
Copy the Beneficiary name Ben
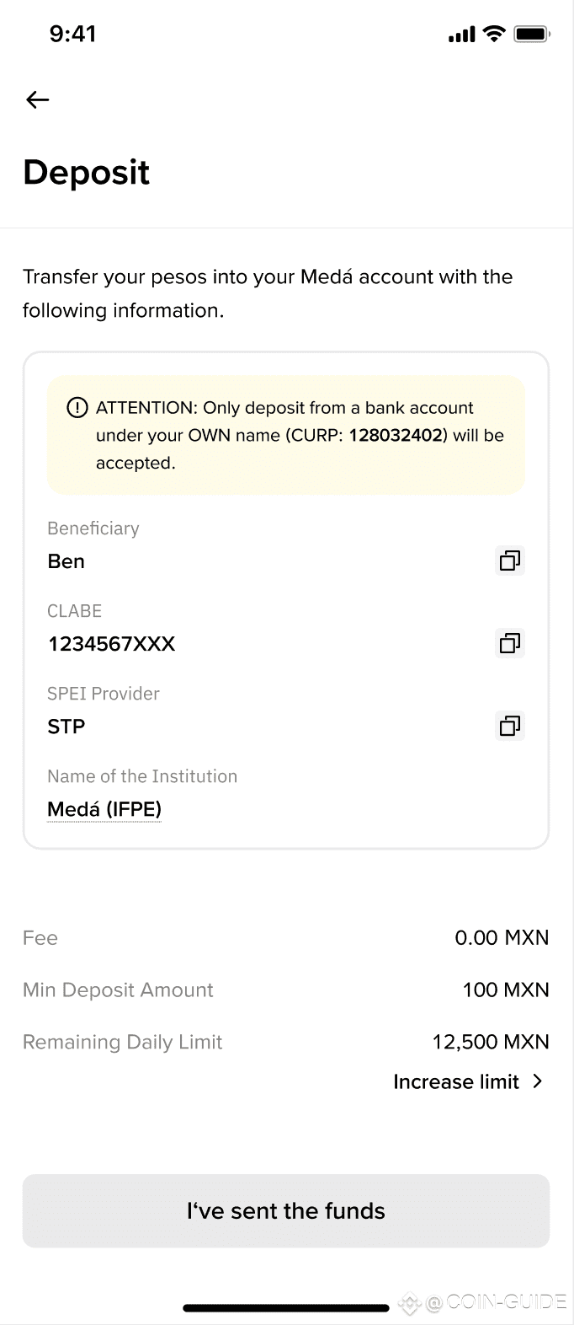(510, 561)
